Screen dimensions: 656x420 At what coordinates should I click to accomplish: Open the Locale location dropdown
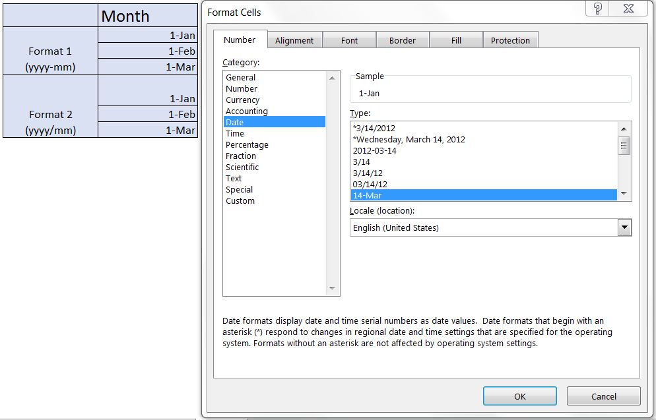click(623, 227)
